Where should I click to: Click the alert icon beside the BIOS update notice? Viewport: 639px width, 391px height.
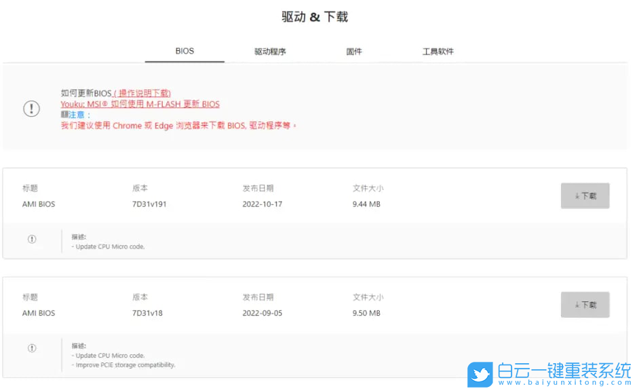click(31, 108)
